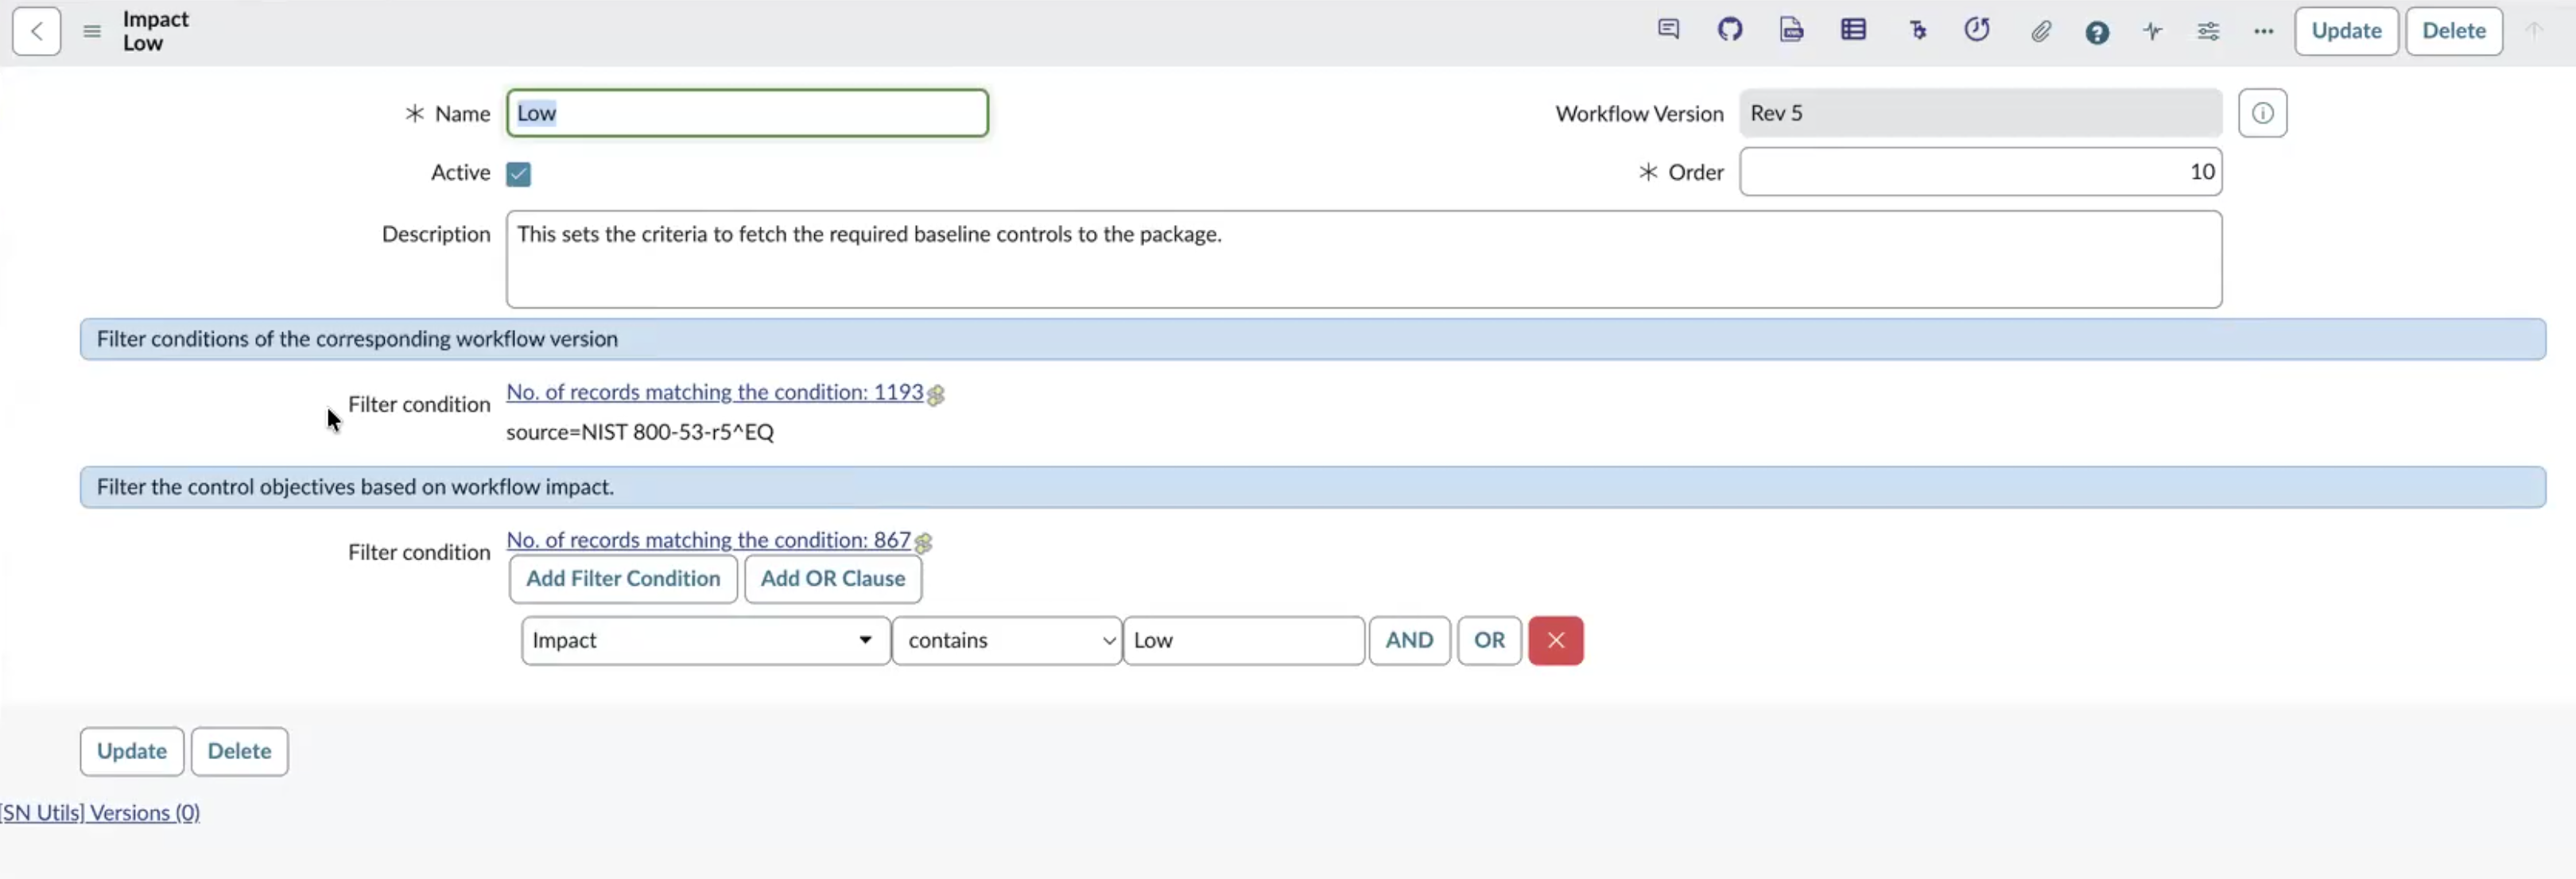Click the bottom Update button
The height and width of the screenshot is (879, 2576).
pos(132,752)
